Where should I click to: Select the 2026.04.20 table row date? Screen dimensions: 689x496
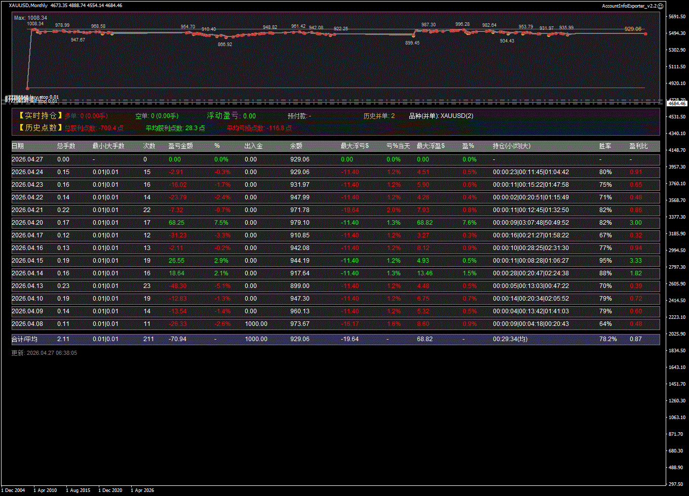pyautogui.click(x=27, y=223)
